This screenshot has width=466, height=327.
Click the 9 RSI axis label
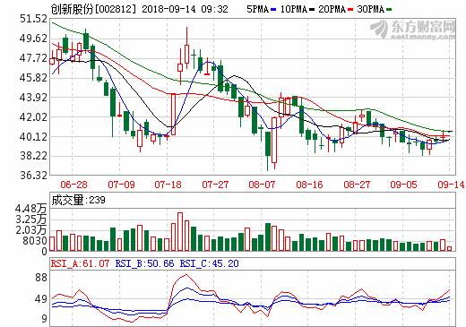click(44, 319)
